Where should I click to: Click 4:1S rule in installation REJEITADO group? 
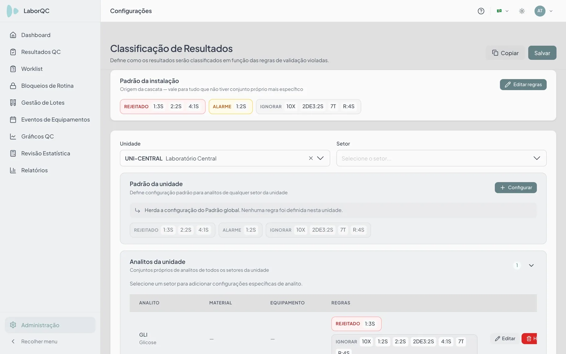194,107
